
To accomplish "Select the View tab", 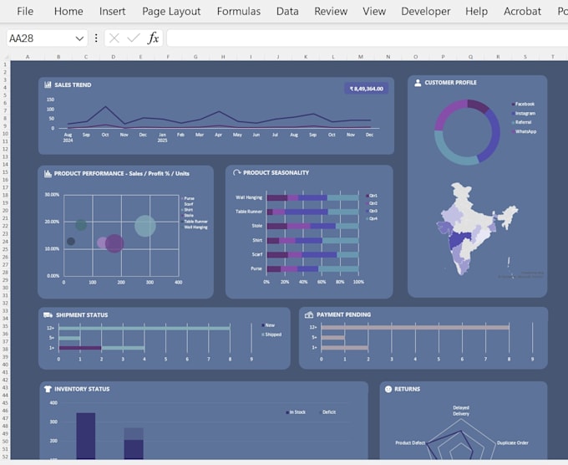I will pos(374,11).
